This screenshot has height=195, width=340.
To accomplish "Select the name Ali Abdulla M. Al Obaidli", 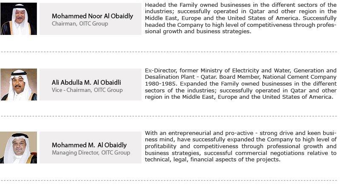I will 86,83.
